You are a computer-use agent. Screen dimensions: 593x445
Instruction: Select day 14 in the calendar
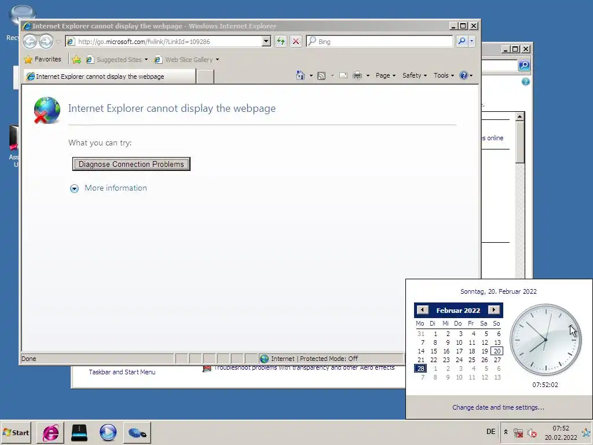tap(421, 351)
